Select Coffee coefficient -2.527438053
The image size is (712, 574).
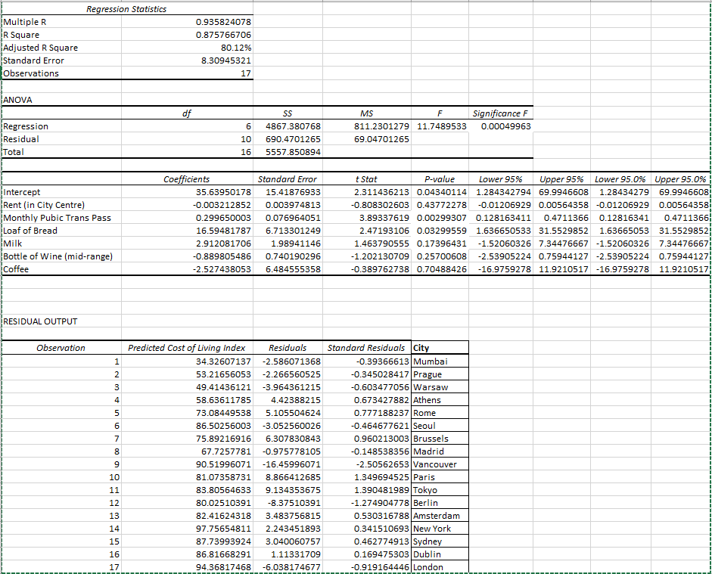pyautogui.click(x=187, y=269)
